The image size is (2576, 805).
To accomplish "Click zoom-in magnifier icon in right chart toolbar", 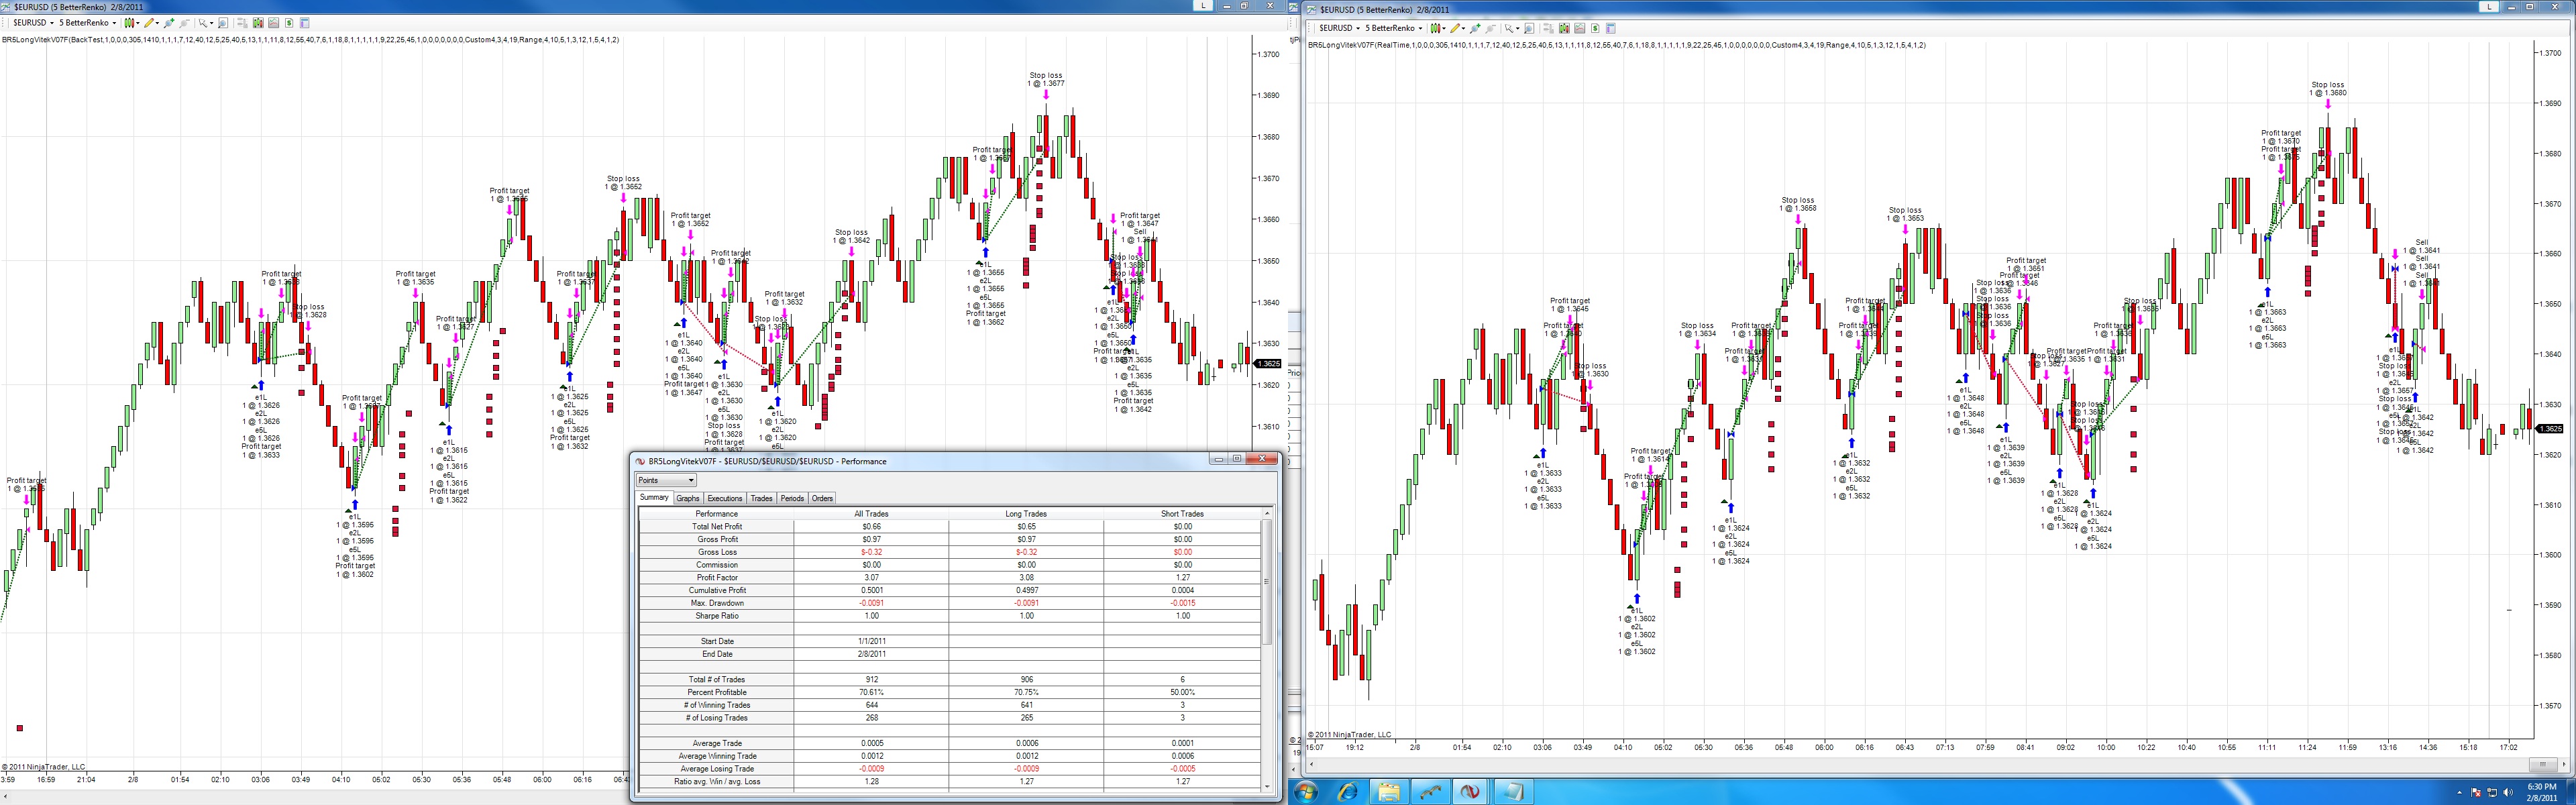I will 1475,28.
